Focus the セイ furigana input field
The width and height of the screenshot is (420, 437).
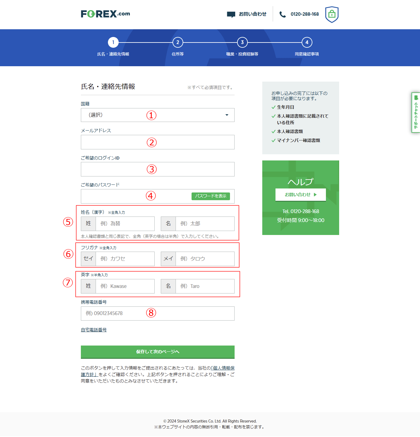(125, 259)
